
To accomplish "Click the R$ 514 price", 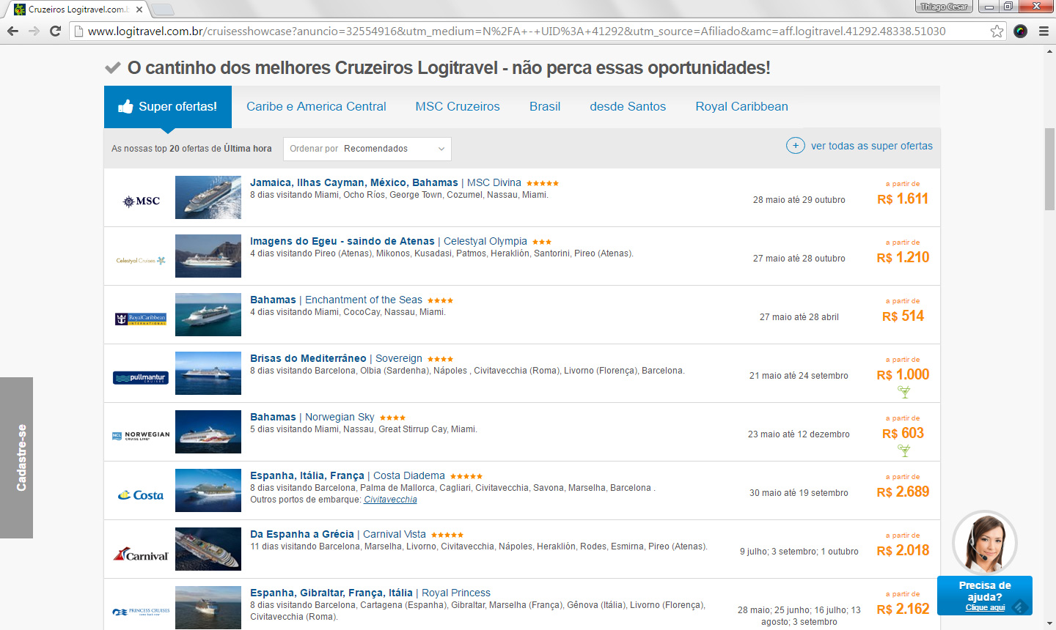I will [903, 316].
